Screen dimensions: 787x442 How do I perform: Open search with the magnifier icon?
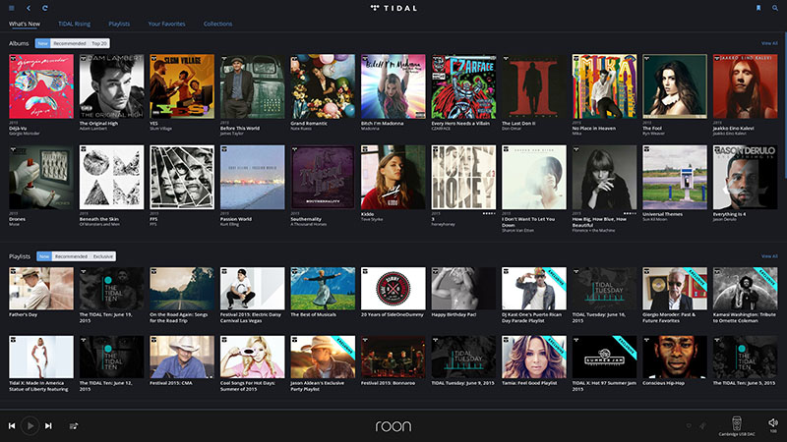click(775, 8)
